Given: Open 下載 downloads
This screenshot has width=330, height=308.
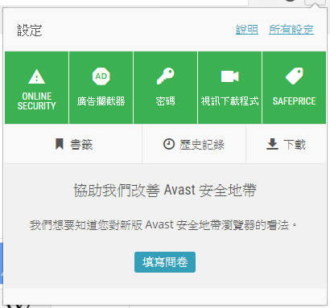Looking at the screenshot, I should pyautogui.click(x=286, y=144).
